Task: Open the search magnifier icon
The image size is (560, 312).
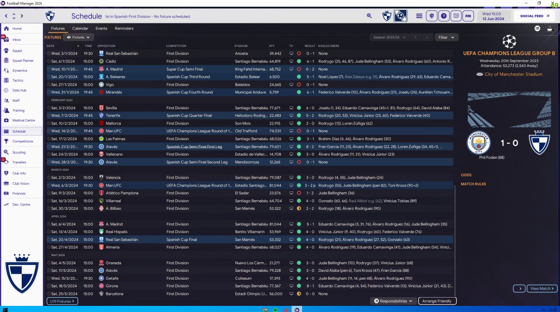Action: tap(369, 16)
